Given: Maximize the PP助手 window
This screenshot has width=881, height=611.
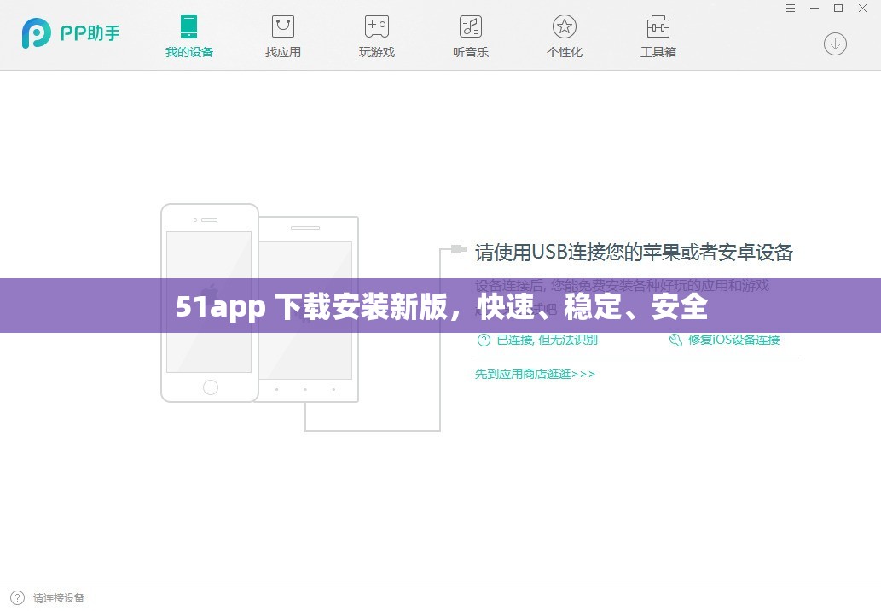Looking at the screenshot, I should point(838,9).
